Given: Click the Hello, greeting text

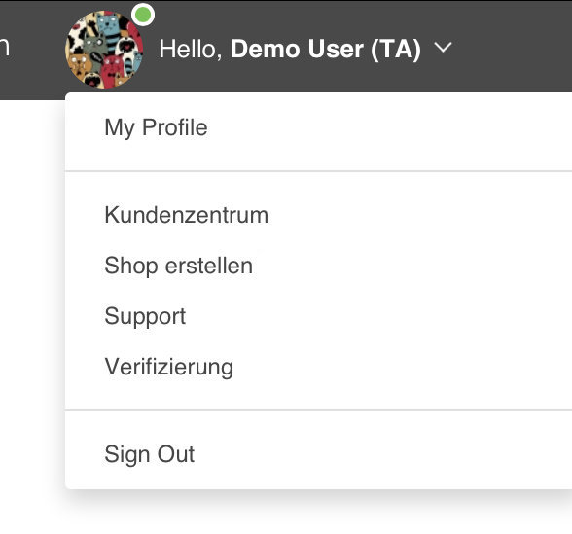Looking at the screenshot, I should tap(191, 49).
